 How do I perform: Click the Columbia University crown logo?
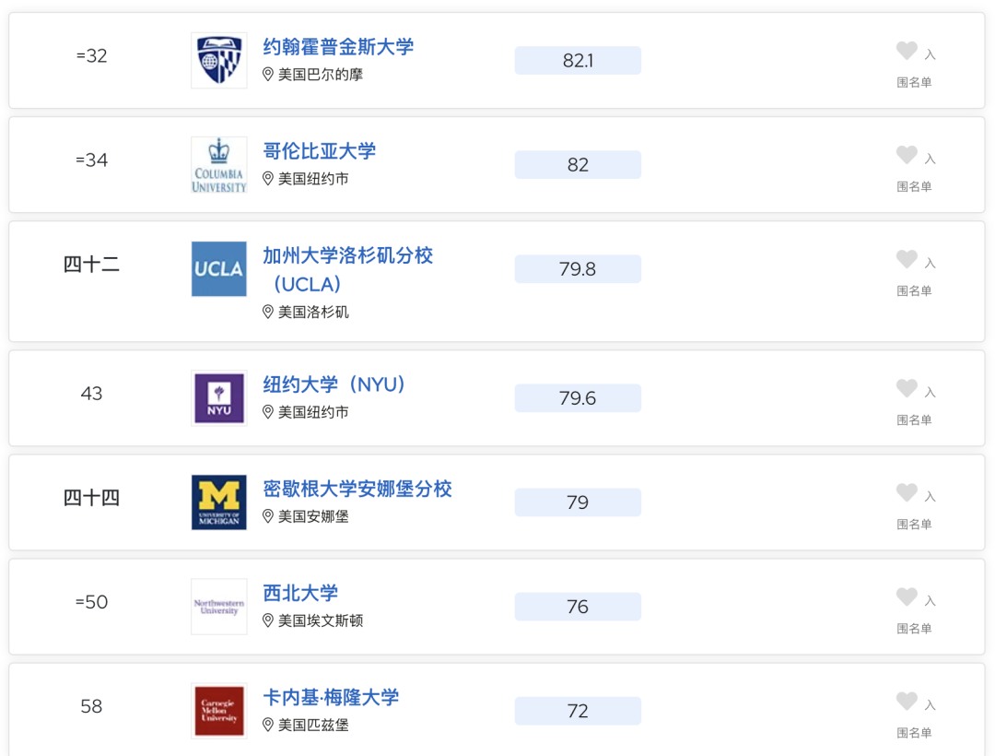pos(219,165)
